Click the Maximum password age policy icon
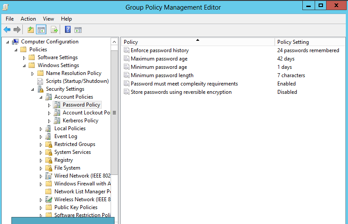 tap(126, 59)
